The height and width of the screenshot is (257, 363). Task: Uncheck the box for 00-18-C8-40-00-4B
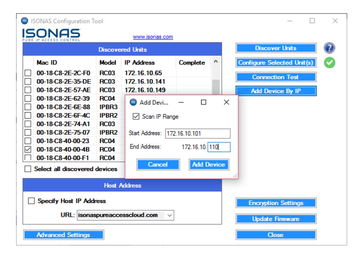(x=28, y=149)
